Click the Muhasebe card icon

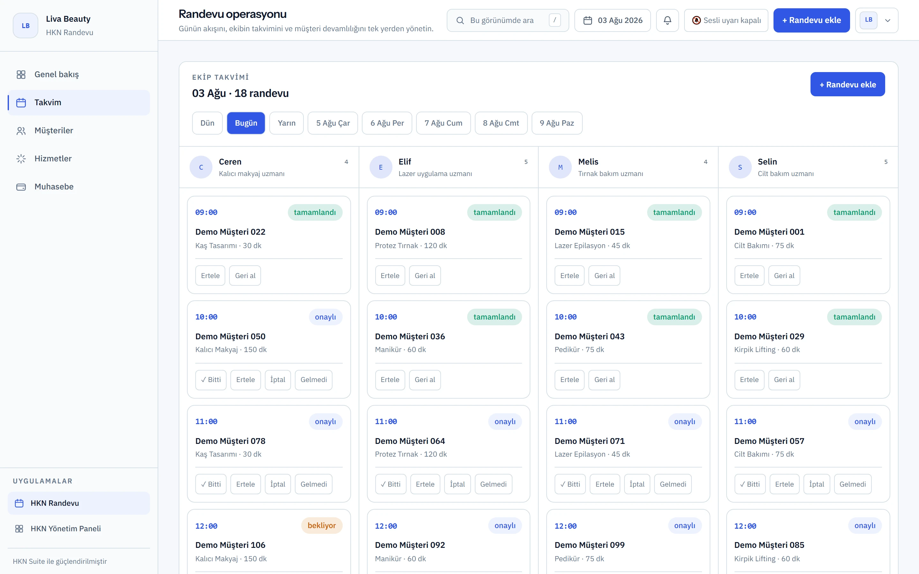coord(21,187)
